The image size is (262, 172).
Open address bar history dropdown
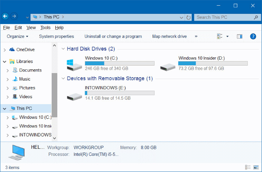pyautogui.click(x=181, y=17)
